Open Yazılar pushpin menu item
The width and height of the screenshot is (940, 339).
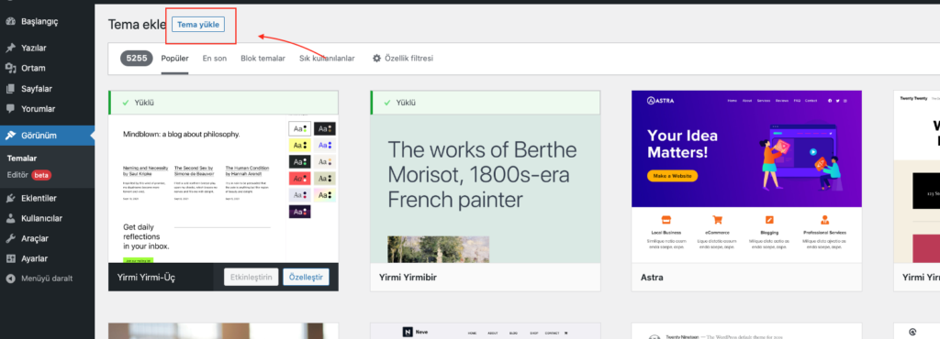pos(10,48)
